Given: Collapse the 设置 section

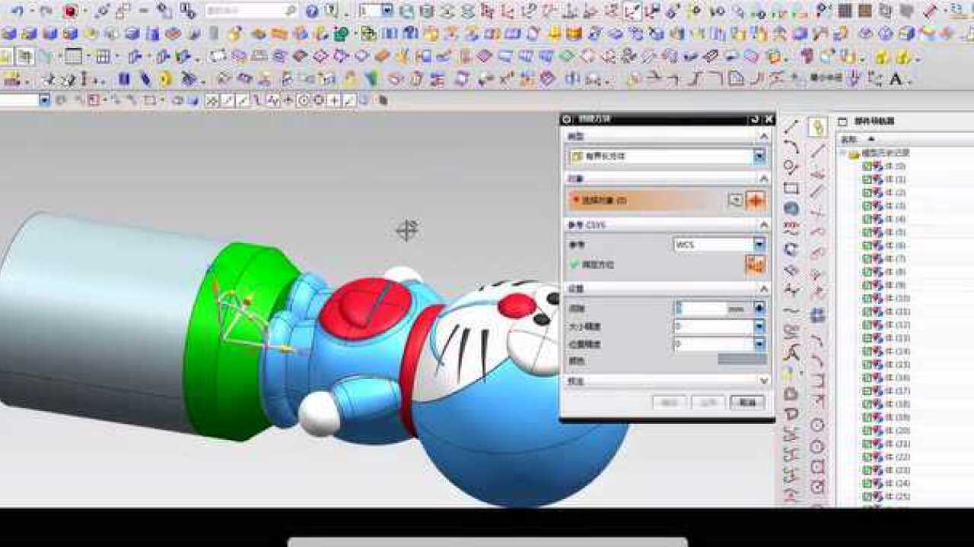Looking at the screenshot, I should pos(764,289).
